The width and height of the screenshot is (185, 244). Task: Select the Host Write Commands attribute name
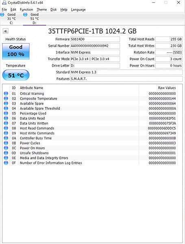(x=37, y=133)
